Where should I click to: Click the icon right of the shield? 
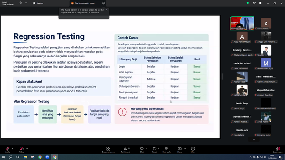coord(254,3)
